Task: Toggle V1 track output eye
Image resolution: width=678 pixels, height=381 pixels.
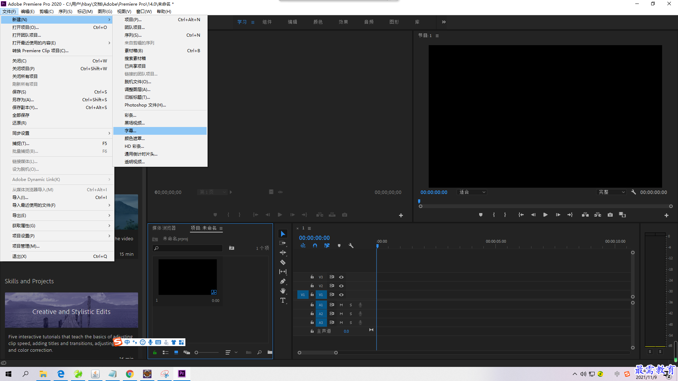Action: pyautogui.click(x=341, y=295)
